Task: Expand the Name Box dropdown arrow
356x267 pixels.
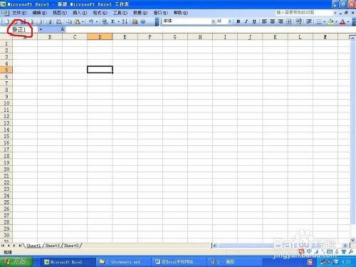Action: 41,29
